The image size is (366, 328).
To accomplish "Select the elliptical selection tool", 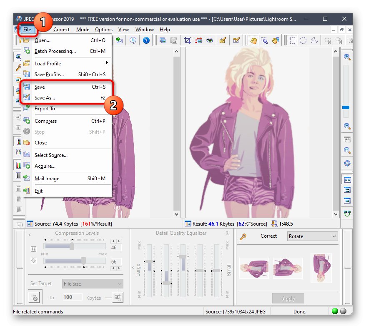I will click(x=303, y=40).
